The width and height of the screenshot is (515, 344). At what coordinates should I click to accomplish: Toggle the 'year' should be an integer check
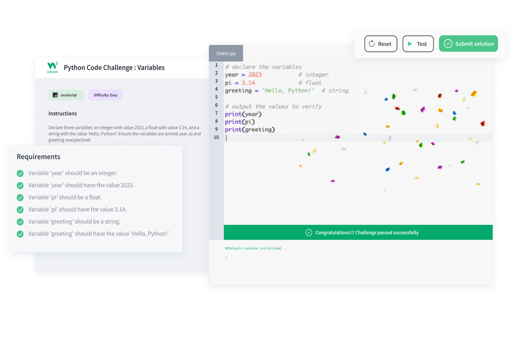[x=20, y=173]
